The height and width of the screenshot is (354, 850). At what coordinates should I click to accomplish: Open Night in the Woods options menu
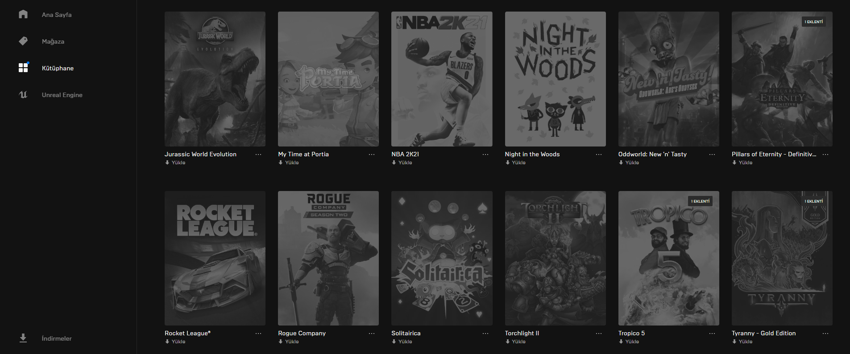tap(599, 155)
